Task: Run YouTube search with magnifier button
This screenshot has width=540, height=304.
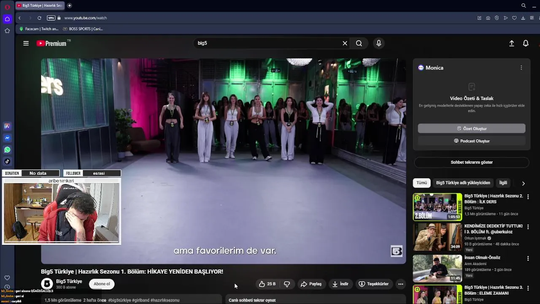Action: (359, 43)
